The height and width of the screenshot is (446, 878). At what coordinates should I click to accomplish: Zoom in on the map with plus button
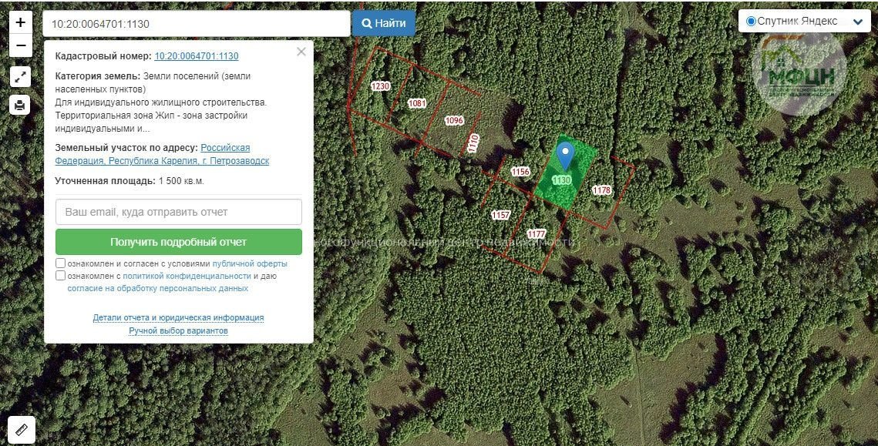[x=20, y=22]
